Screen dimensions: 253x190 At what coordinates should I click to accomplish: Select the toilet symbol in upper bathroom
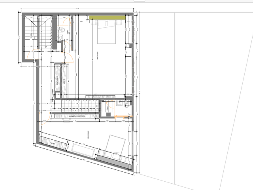pyautogui.click(x=62, y=30)
